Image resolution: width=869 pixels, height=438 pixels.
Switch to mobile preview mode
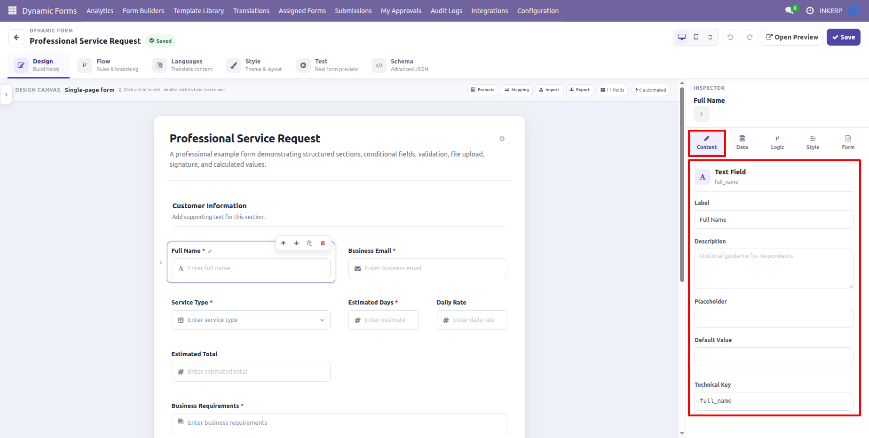(710, 37)
